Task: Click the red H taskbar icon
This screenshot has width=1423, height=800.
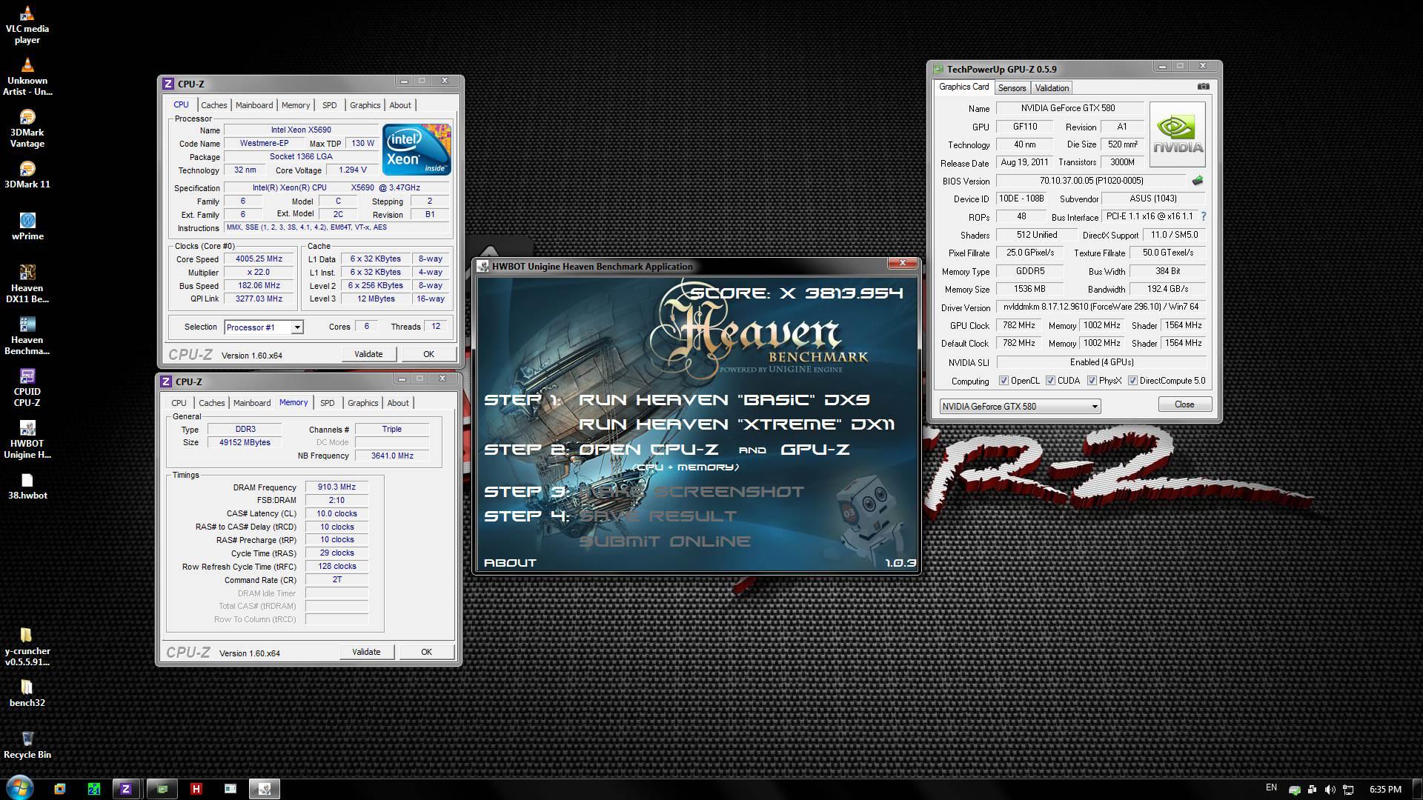Action: (x=196, y=789)
